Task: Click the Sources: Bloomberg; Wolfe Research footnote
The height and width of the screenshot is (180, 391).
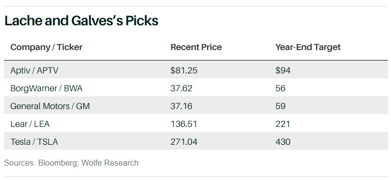Action: [71, 163]
